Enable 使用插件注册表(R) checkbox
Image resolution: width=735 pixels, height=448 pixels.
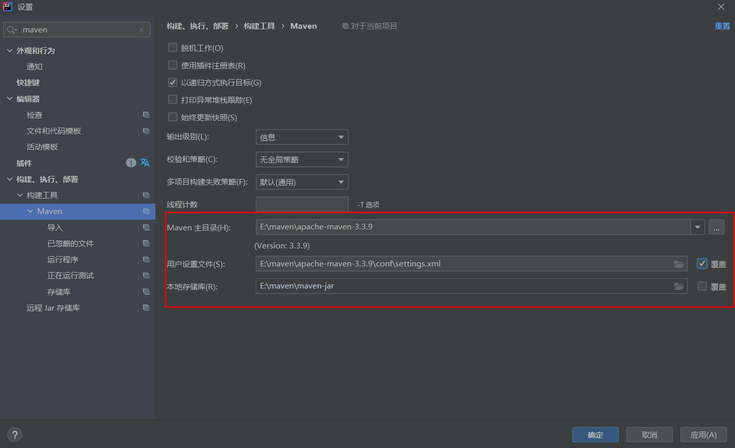click(x=173, y=65)
